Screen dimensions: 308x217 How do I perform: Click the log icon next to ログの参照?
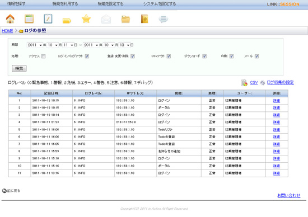pyautogui.click(x=21, y=31)
